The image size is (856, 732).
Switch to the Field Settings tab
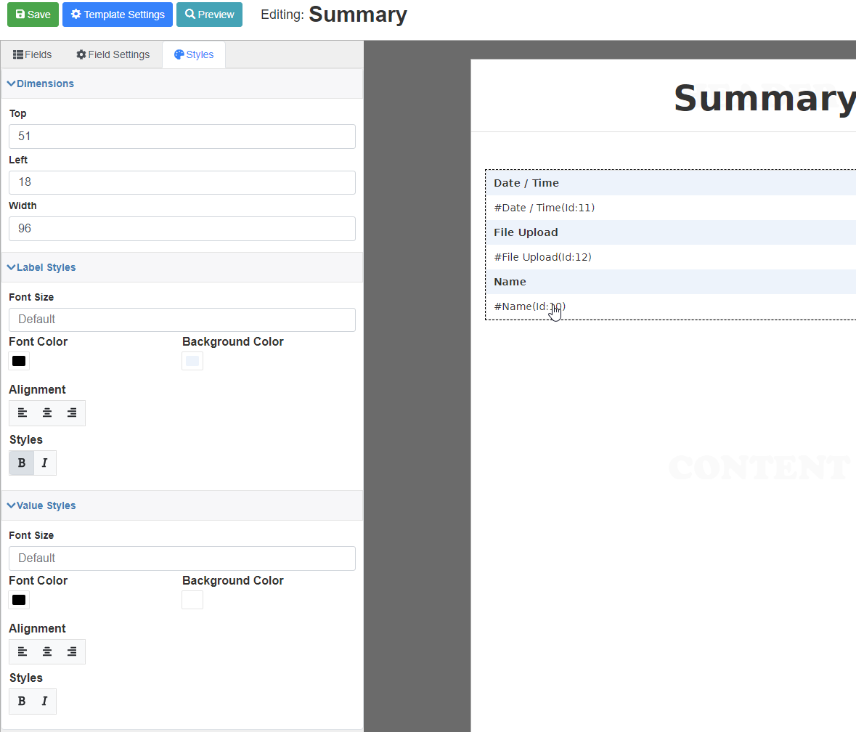[113, 54]
